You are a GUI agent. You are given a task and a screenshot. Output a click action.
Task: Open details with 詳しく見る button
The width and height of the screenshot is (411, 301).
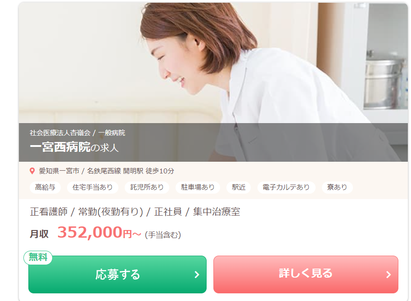coord(306,274)
